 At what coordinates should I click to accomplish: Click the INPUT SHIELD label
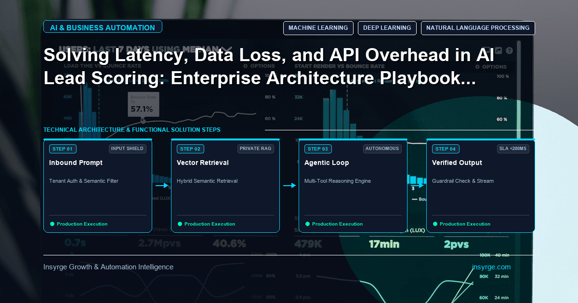(127, 149)
